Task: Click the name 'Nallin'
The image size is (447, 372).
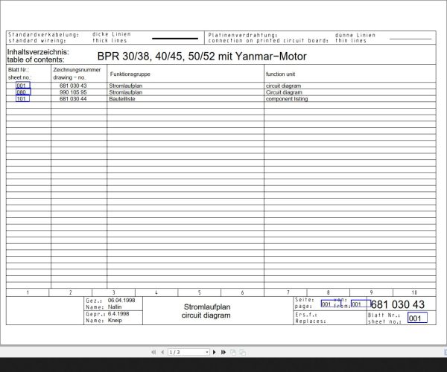Action: [x=115, y=307]
